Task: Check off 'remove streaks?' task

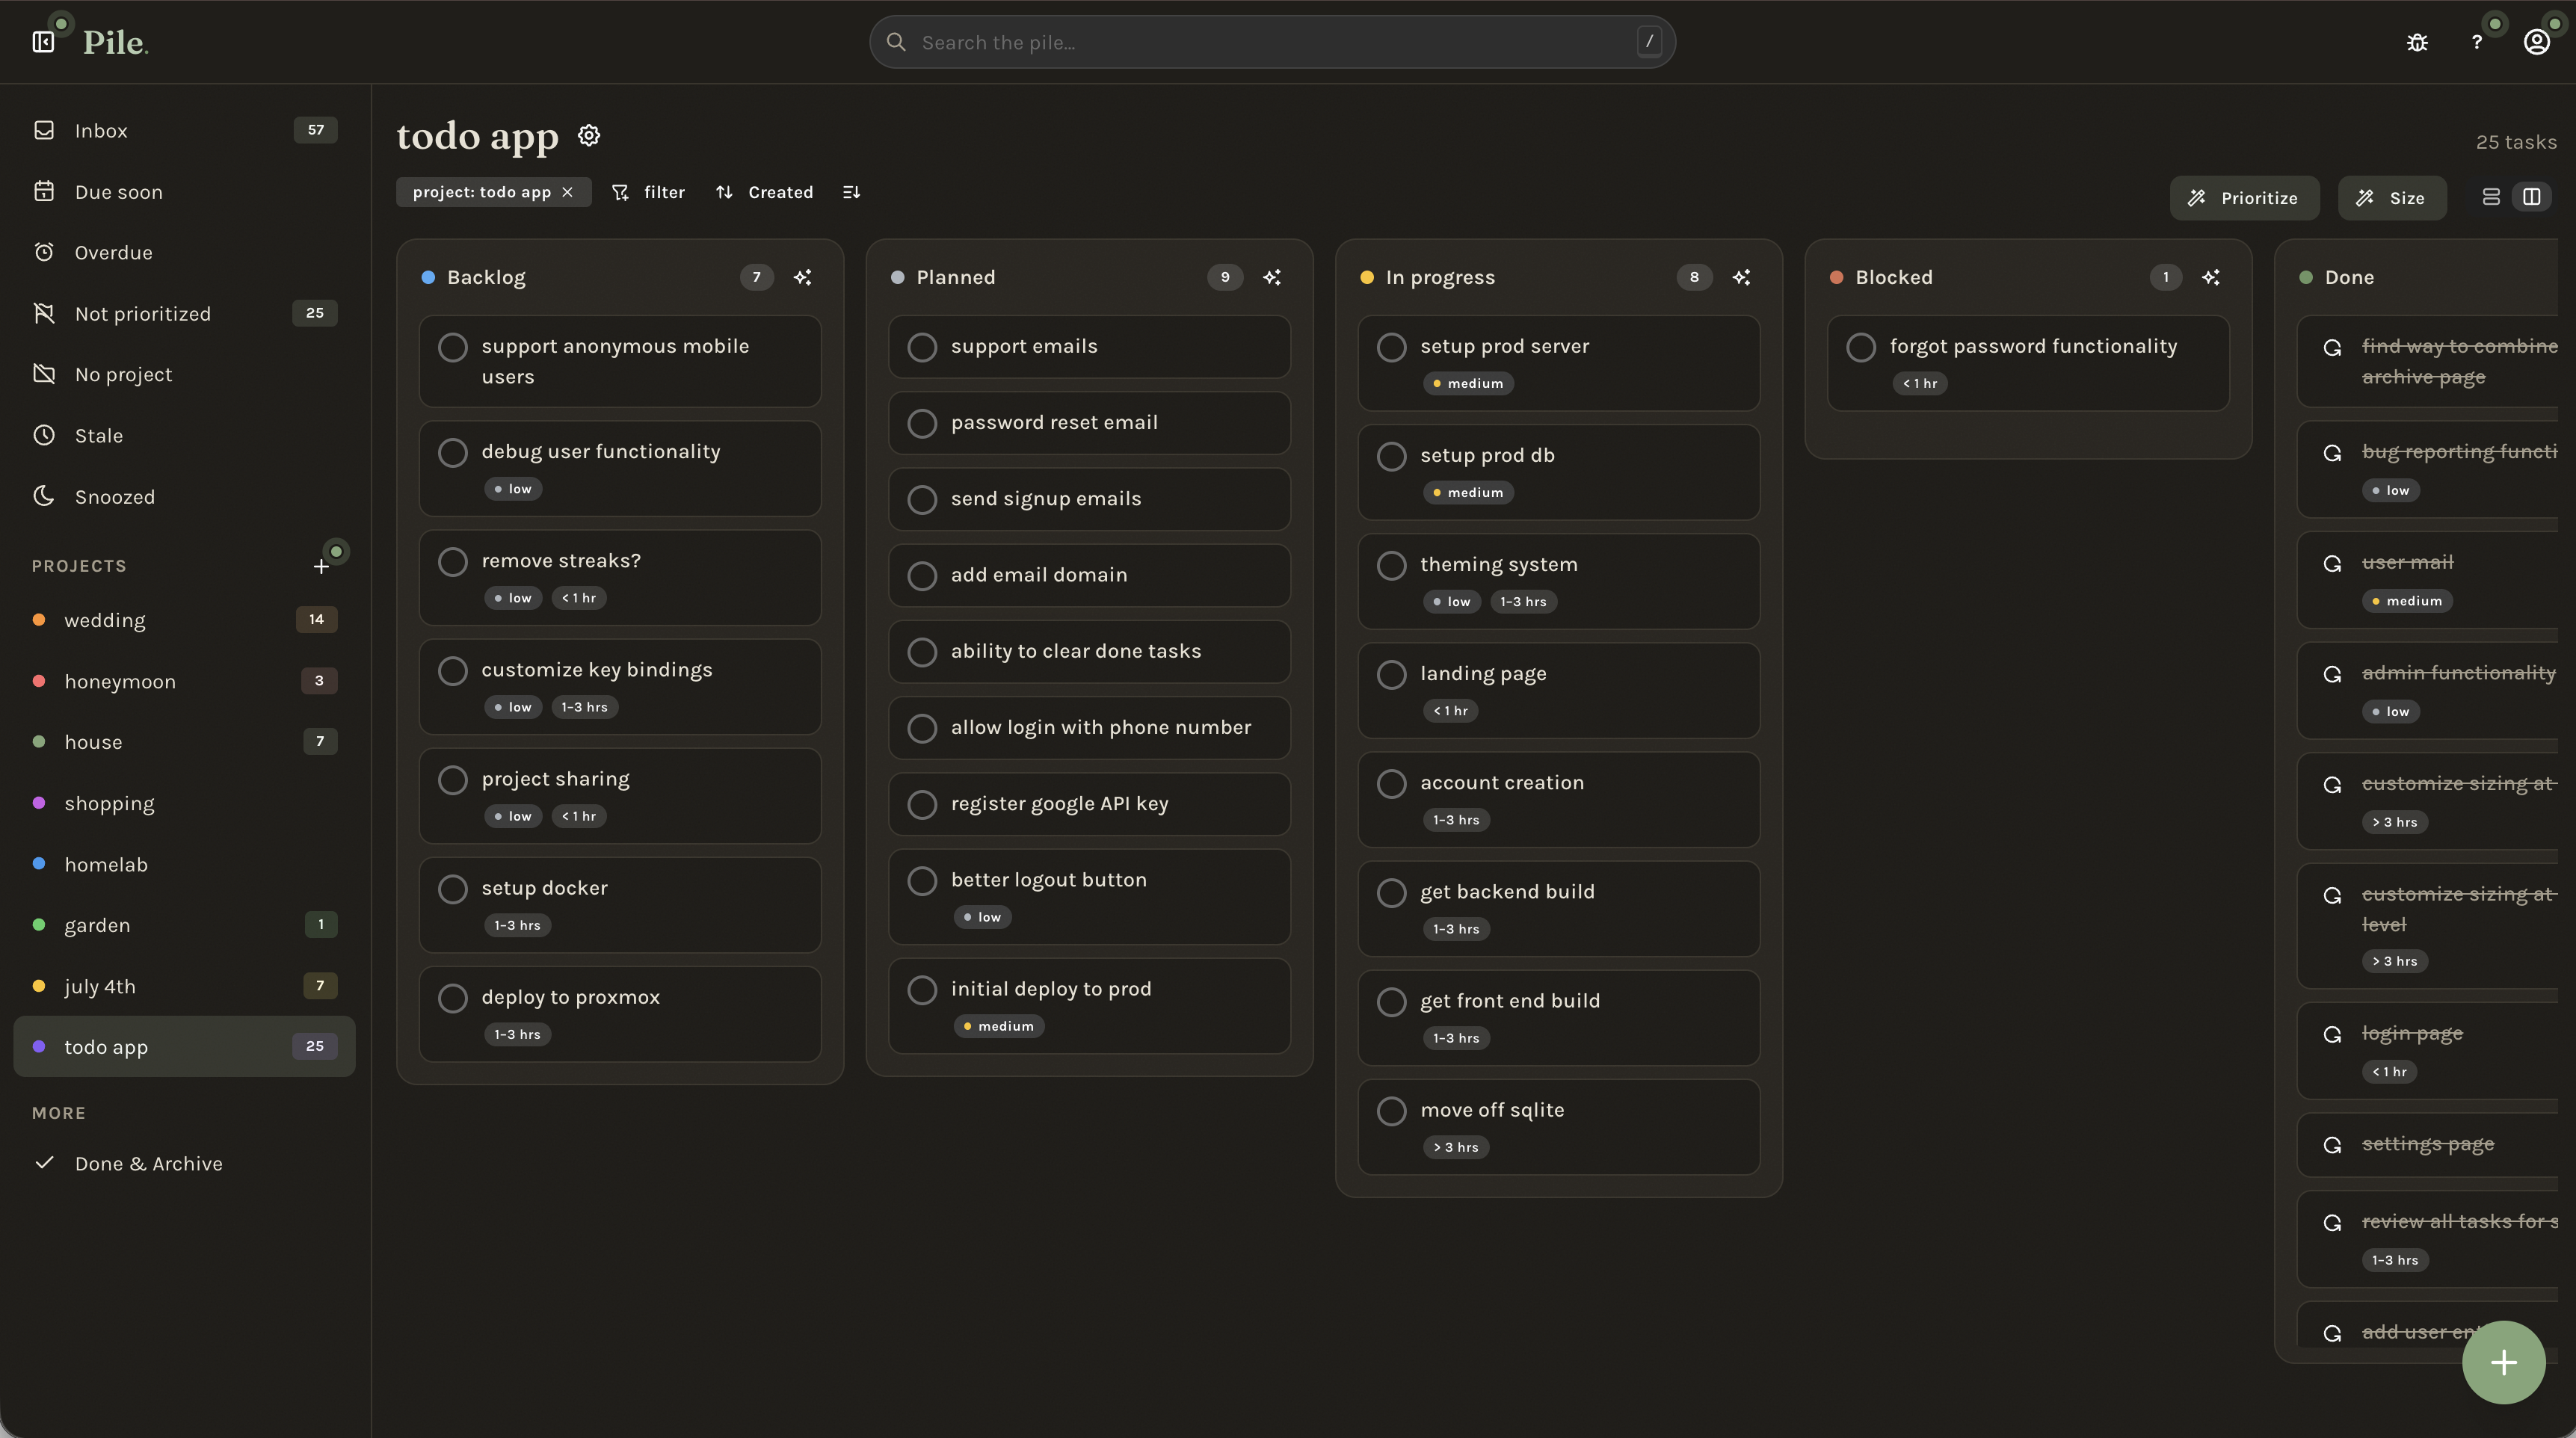Action: pos(452,561)
